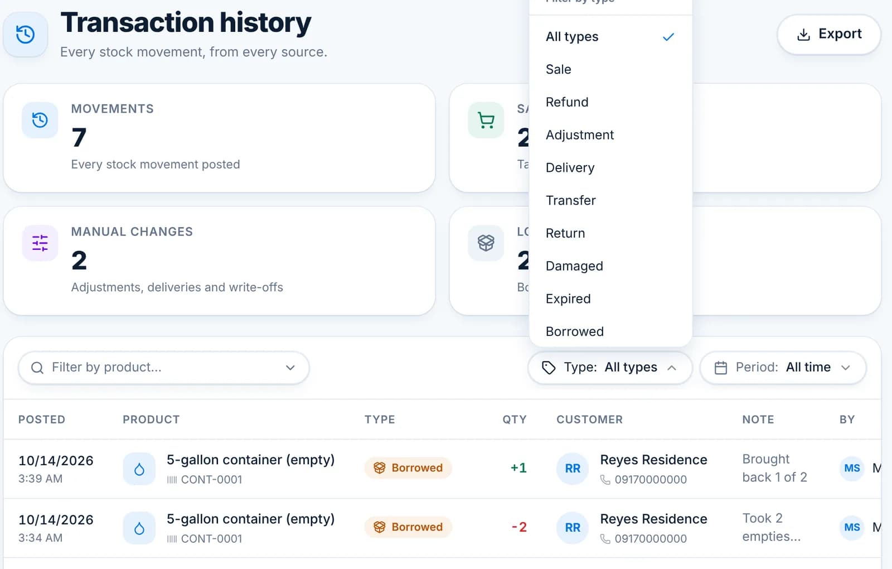
Task: Choose Borrowed from the type list
Action: (x=610, y=331)
